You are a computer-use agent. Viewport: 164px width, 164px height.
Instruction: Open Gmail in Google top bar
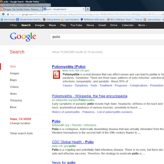tap(102, 25)
